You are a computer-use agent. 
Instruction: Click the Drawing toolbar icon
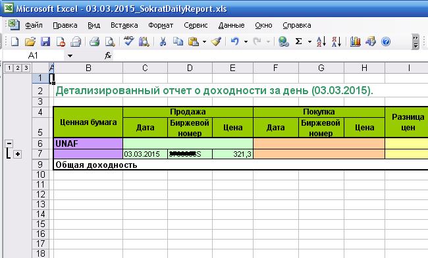(371, 41)
